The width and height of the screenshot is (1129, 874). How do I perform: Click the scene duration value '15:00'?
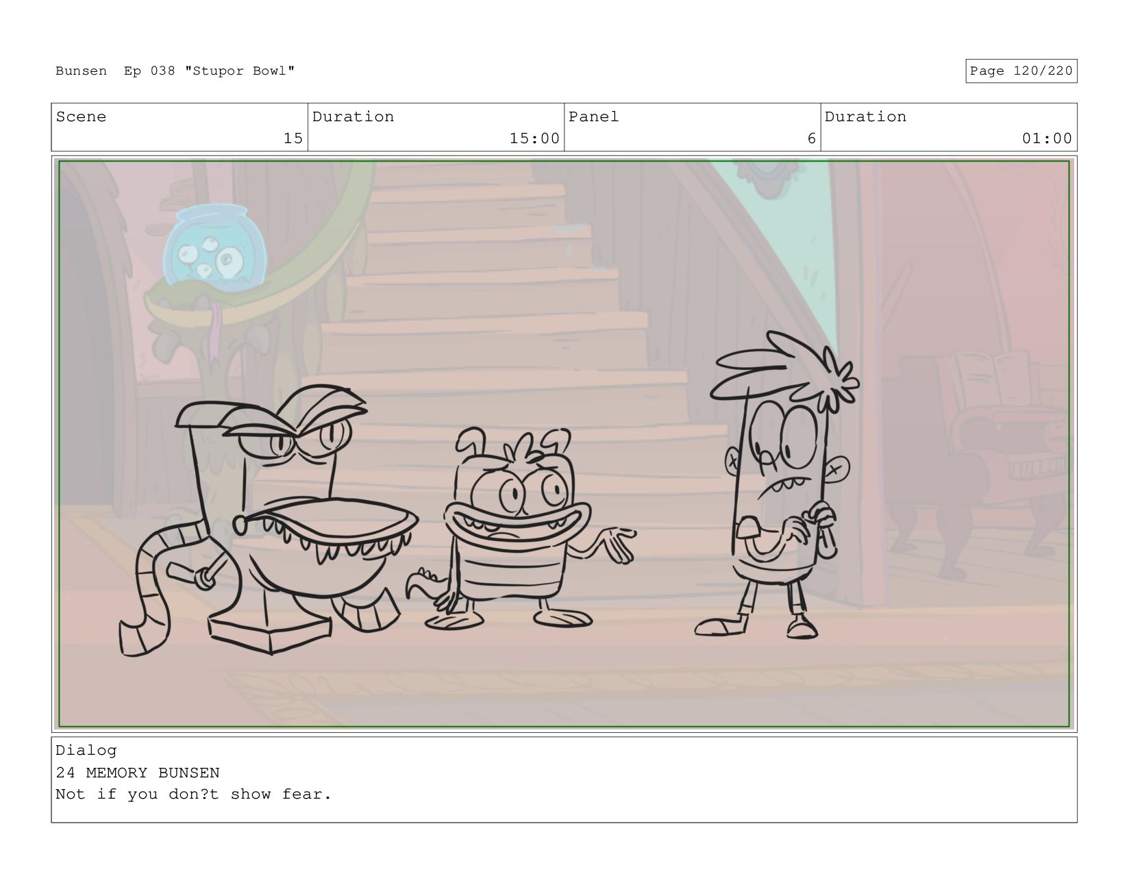534,138
